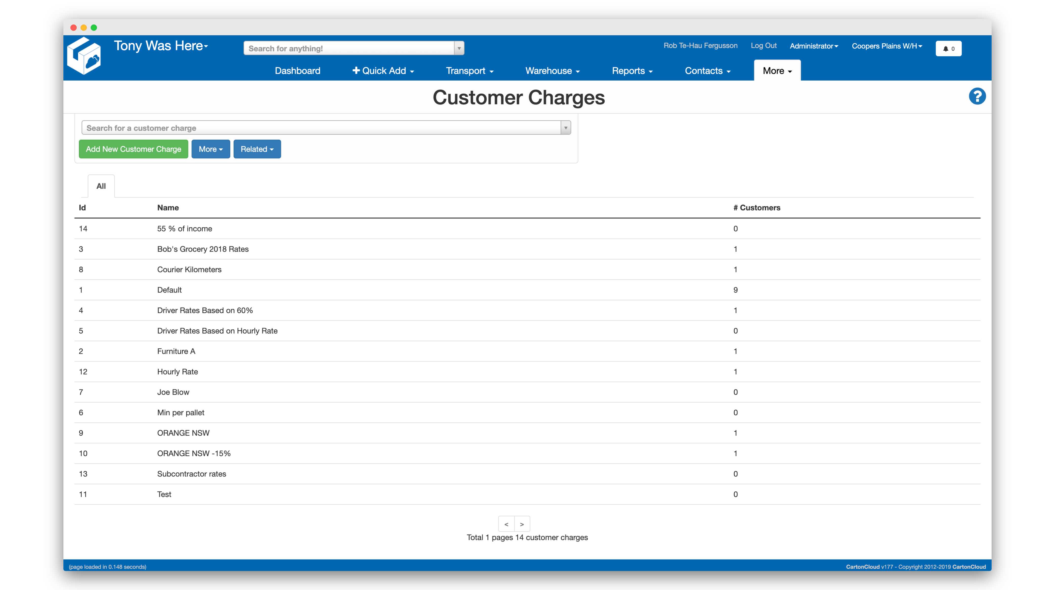This screenshot has height=590, width=1055.
Task: Open the blue More button dropdown
Action: pos(210,149)
